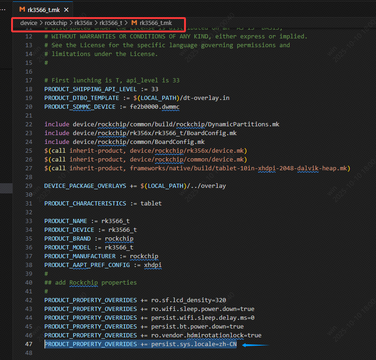Open the 'device' breadcrumb segment
This screenshot has height=360, width=376.
click(x=29, y=23)
